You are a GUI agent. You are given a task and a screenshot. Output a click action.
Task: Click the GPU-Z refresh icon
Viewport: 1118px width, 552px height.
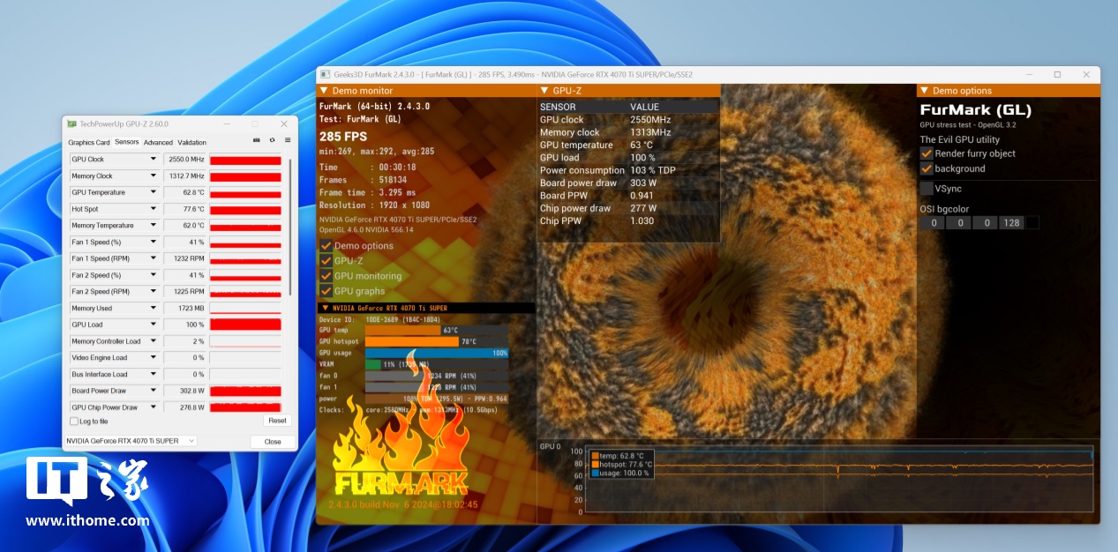(x=272, y=141)
